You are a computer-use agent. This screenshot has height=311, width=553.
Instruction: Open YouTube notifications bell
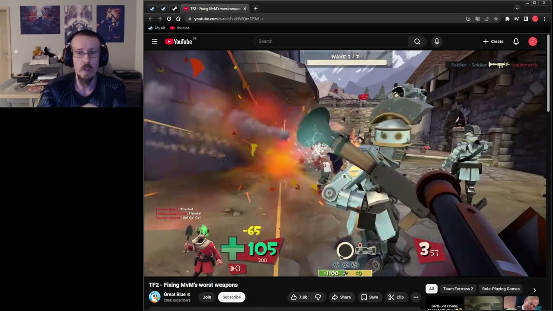(x=516, y=41)
